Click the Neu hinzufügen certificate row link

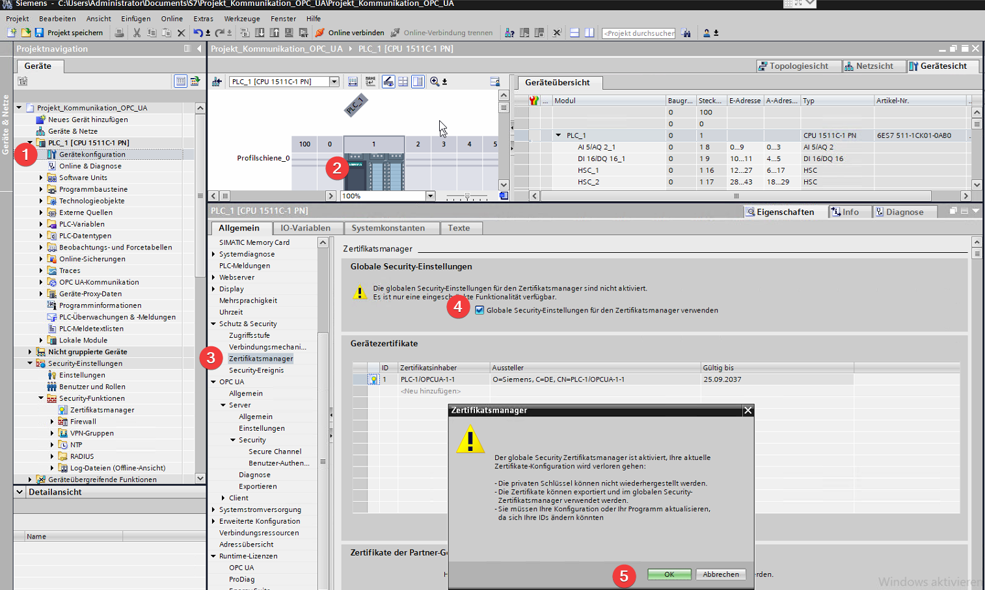(431, 391)
